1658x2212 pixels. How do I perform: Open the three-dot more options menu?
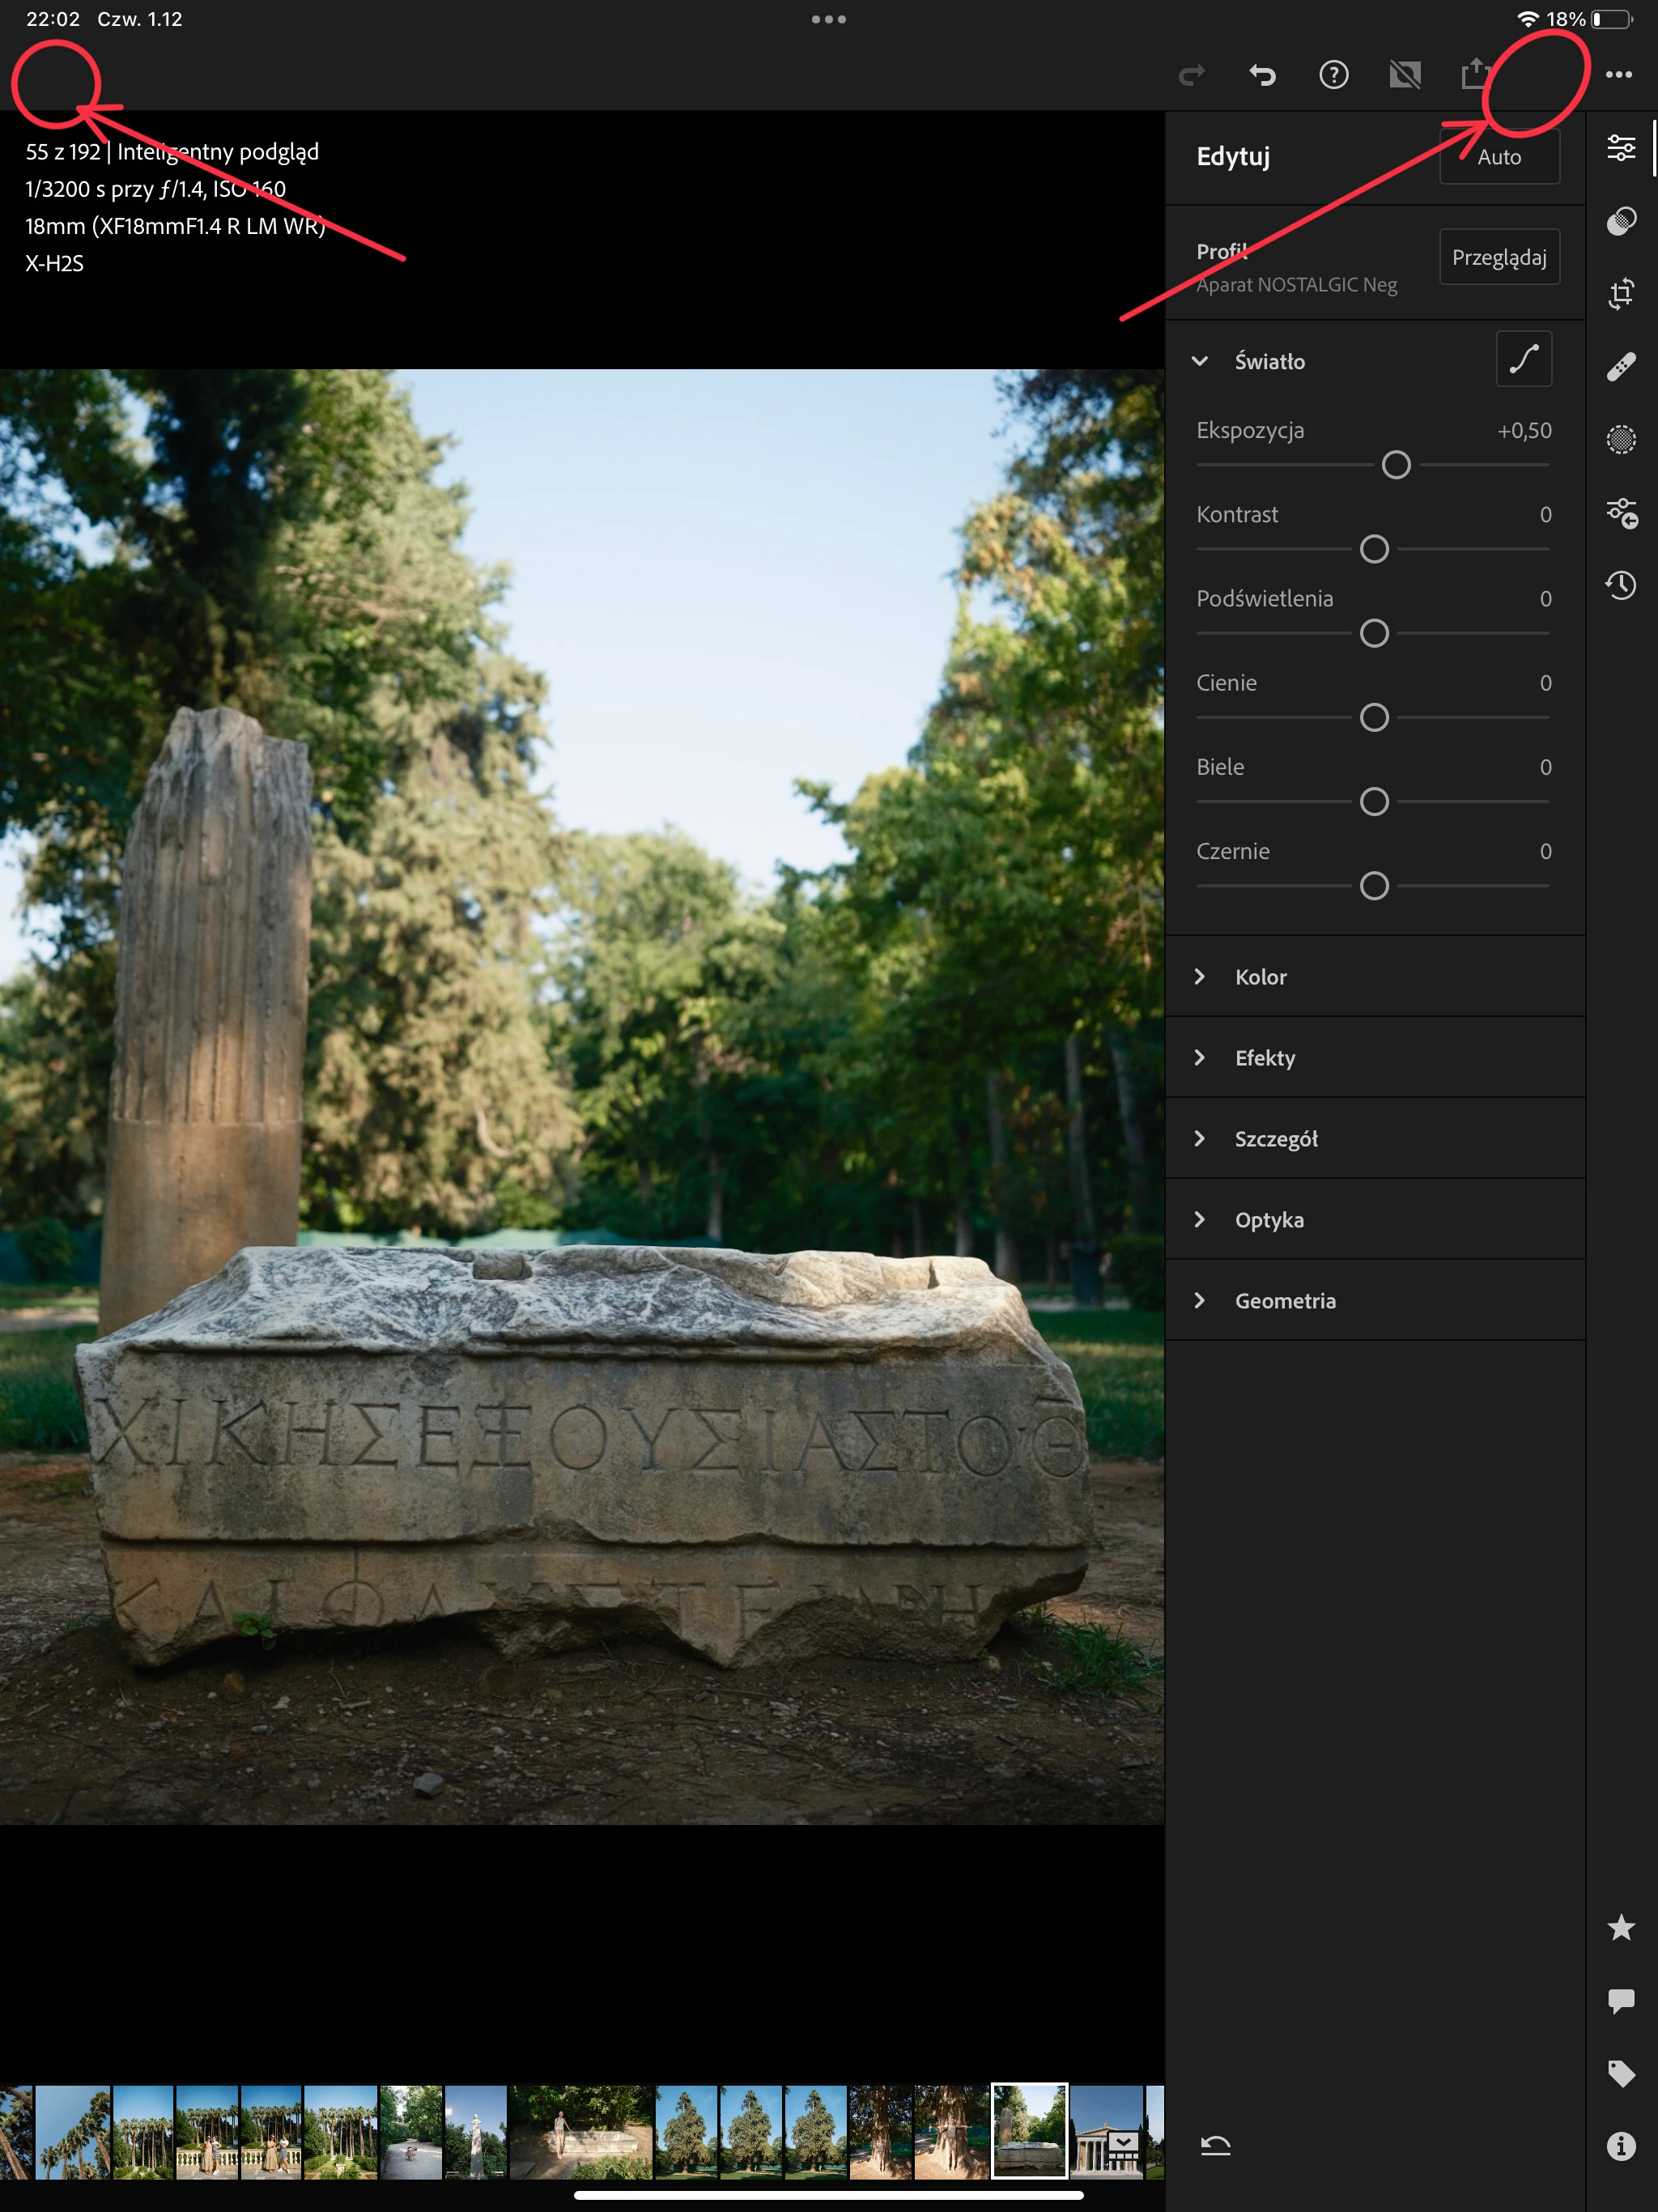tap(1618, 75)
